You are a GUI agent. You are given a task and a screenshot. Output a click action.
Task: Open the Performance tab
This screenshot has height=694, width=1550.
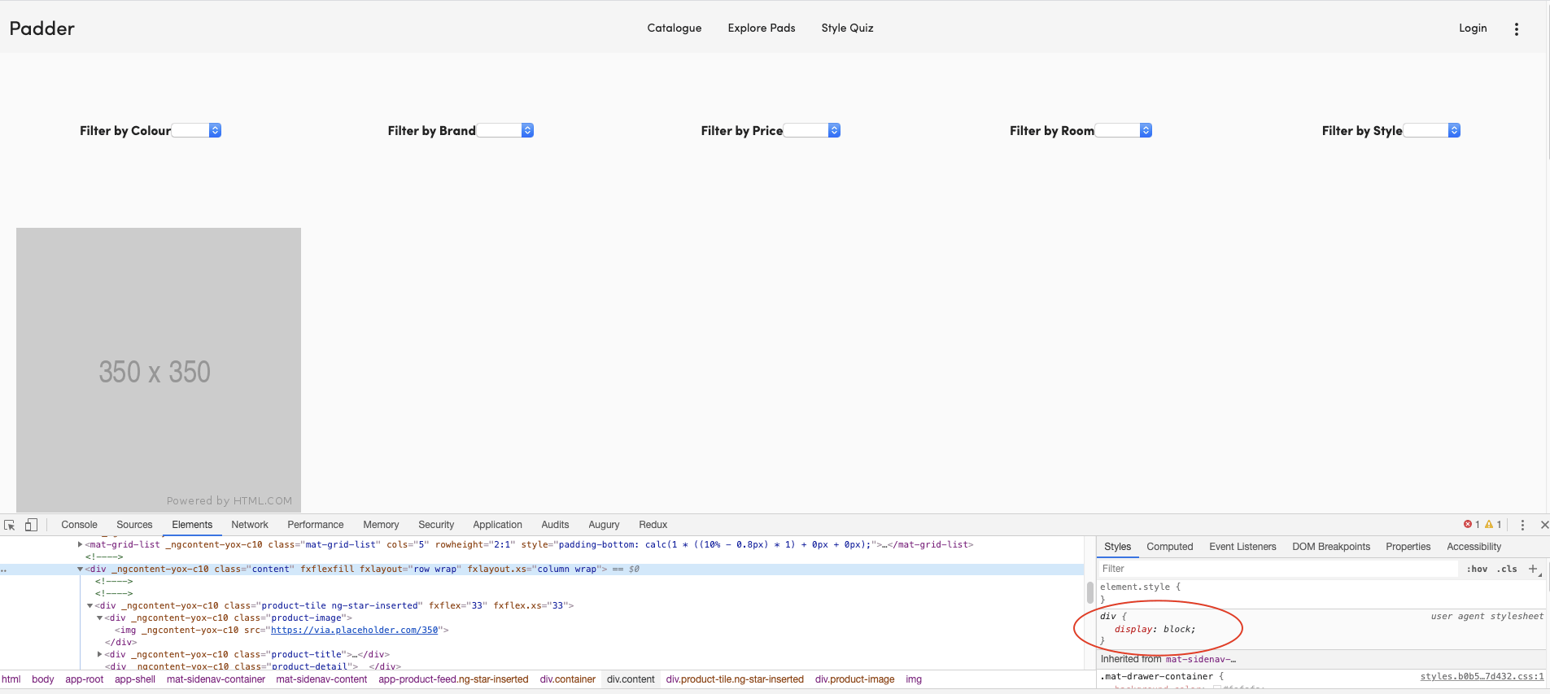tap(316, 525)
